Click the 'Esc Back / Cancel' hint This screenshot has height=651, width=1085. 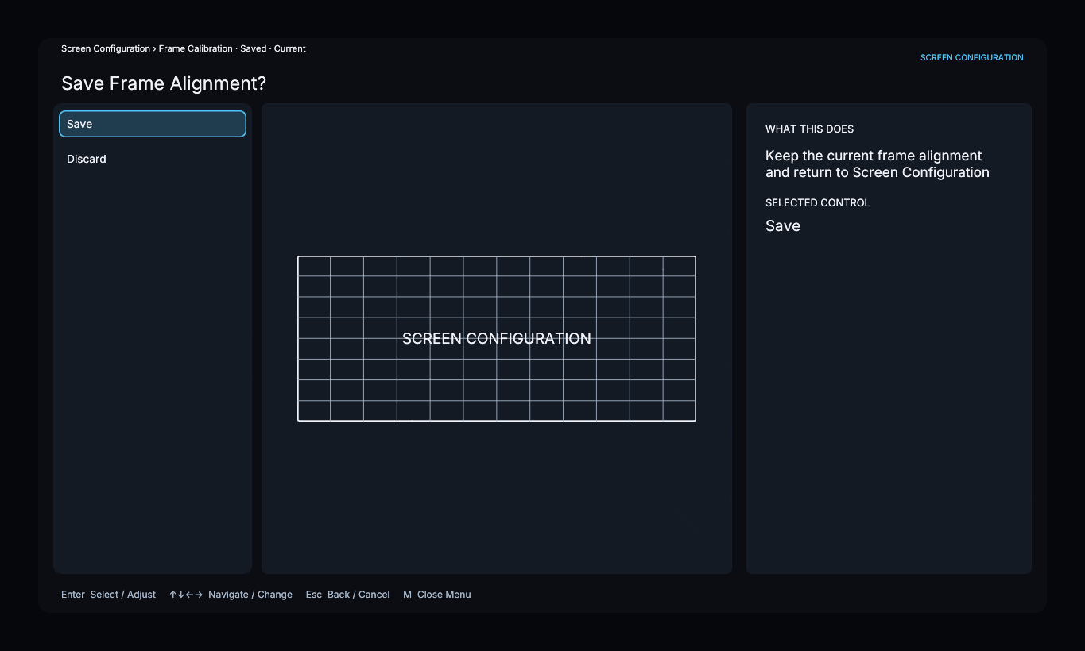(347, 595)
